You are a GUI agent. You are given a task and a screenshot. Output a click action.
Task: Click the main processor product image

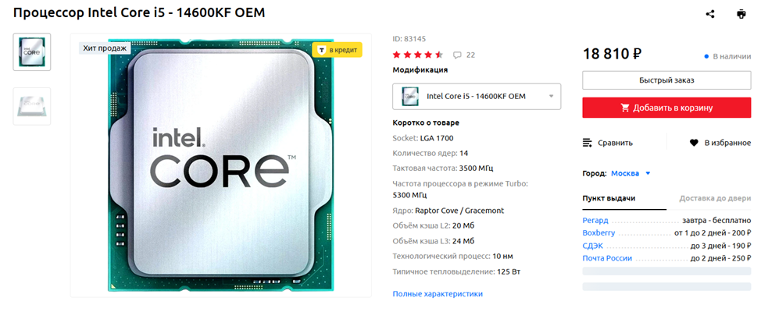pos(221,165)
